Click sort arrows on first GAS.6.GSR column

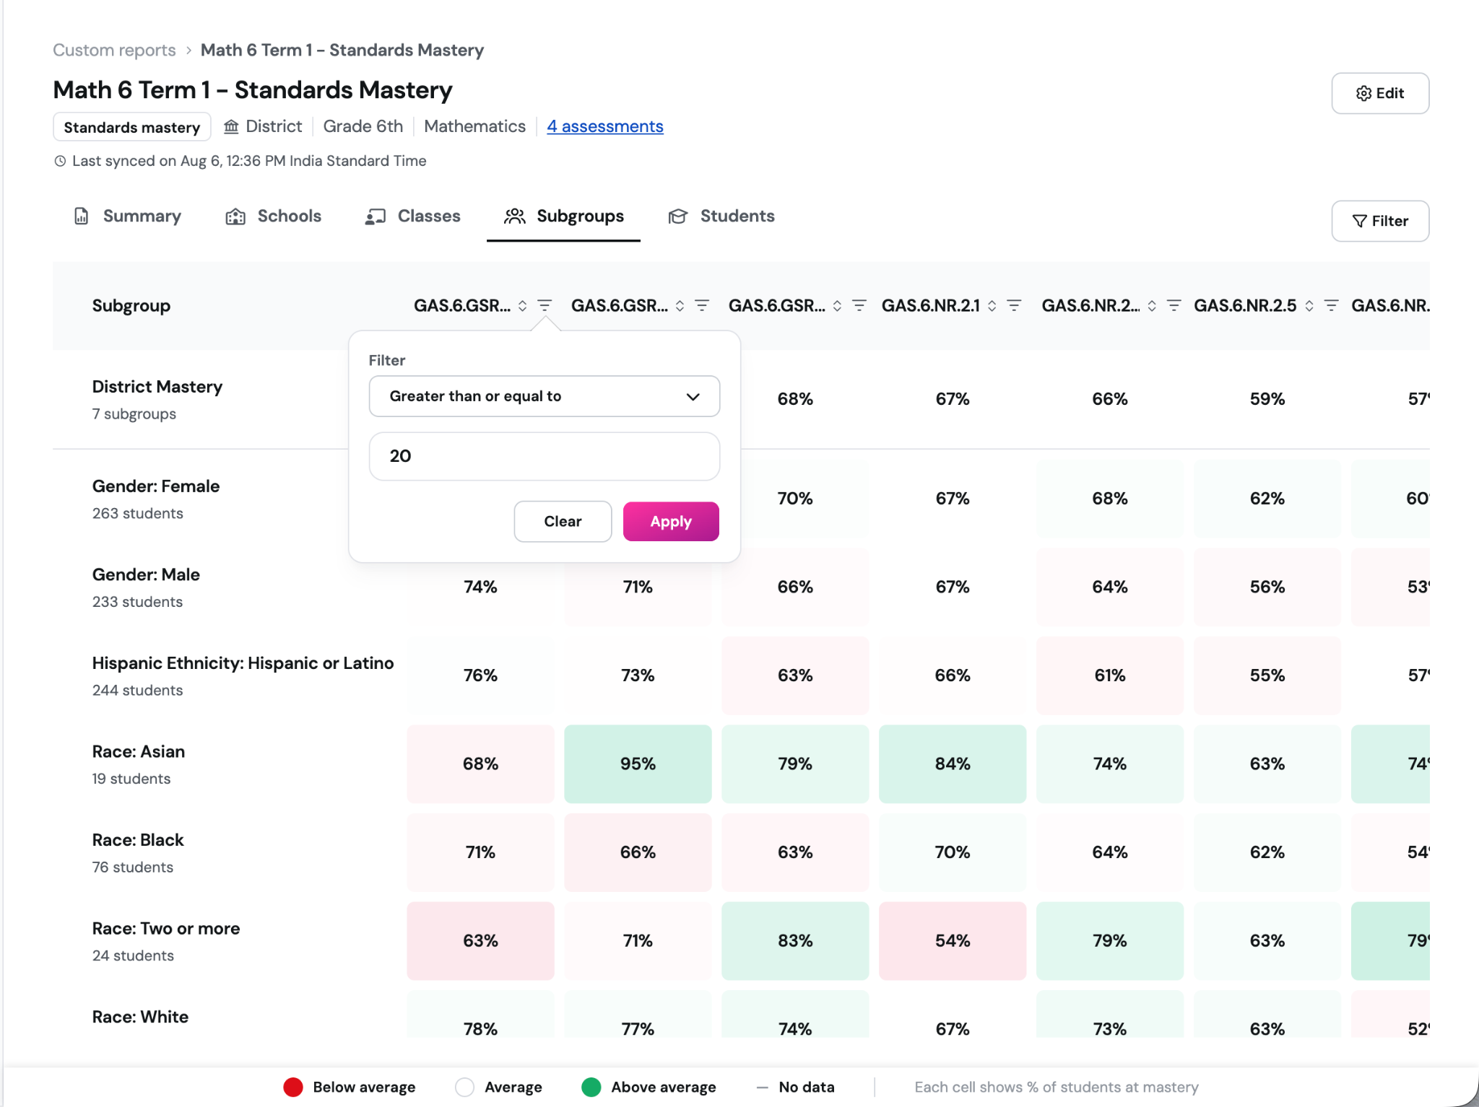coord(522,305)
